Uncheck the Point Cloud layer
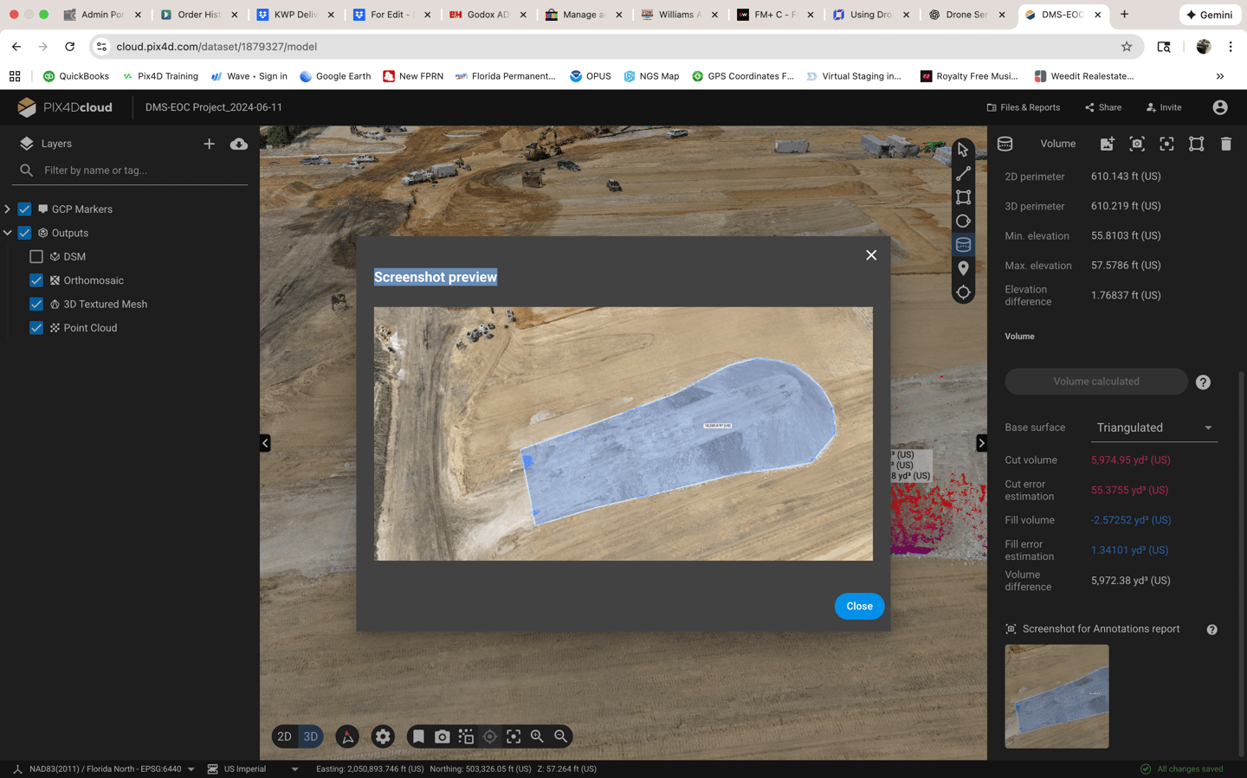1247x778 pixels. [36, 327]
